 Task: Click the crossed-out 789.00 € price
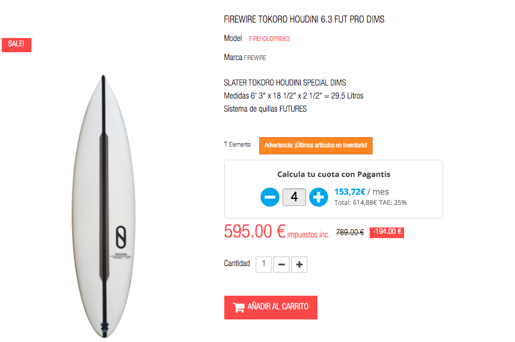350,232
